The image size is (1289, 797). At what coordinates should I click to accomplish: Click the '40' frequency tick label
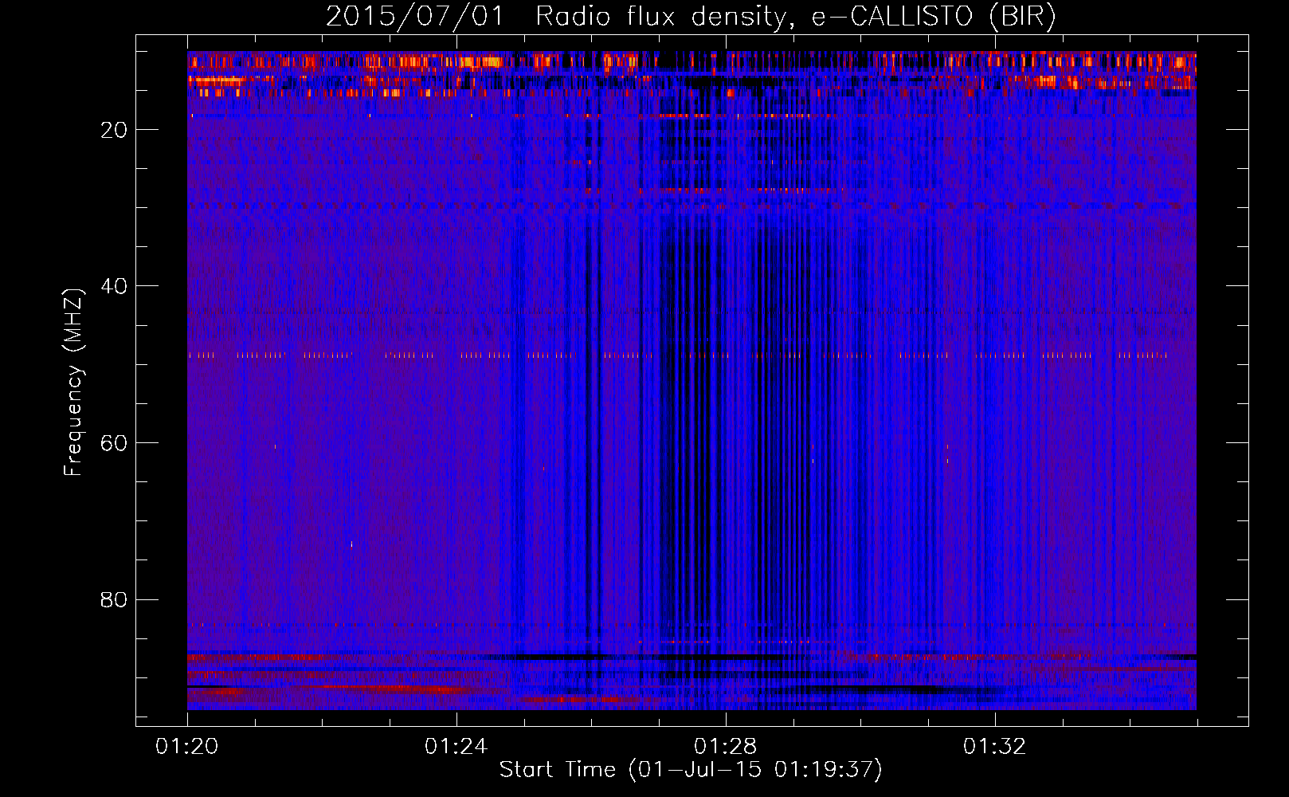pyautogui.click(x=114, y=287)
